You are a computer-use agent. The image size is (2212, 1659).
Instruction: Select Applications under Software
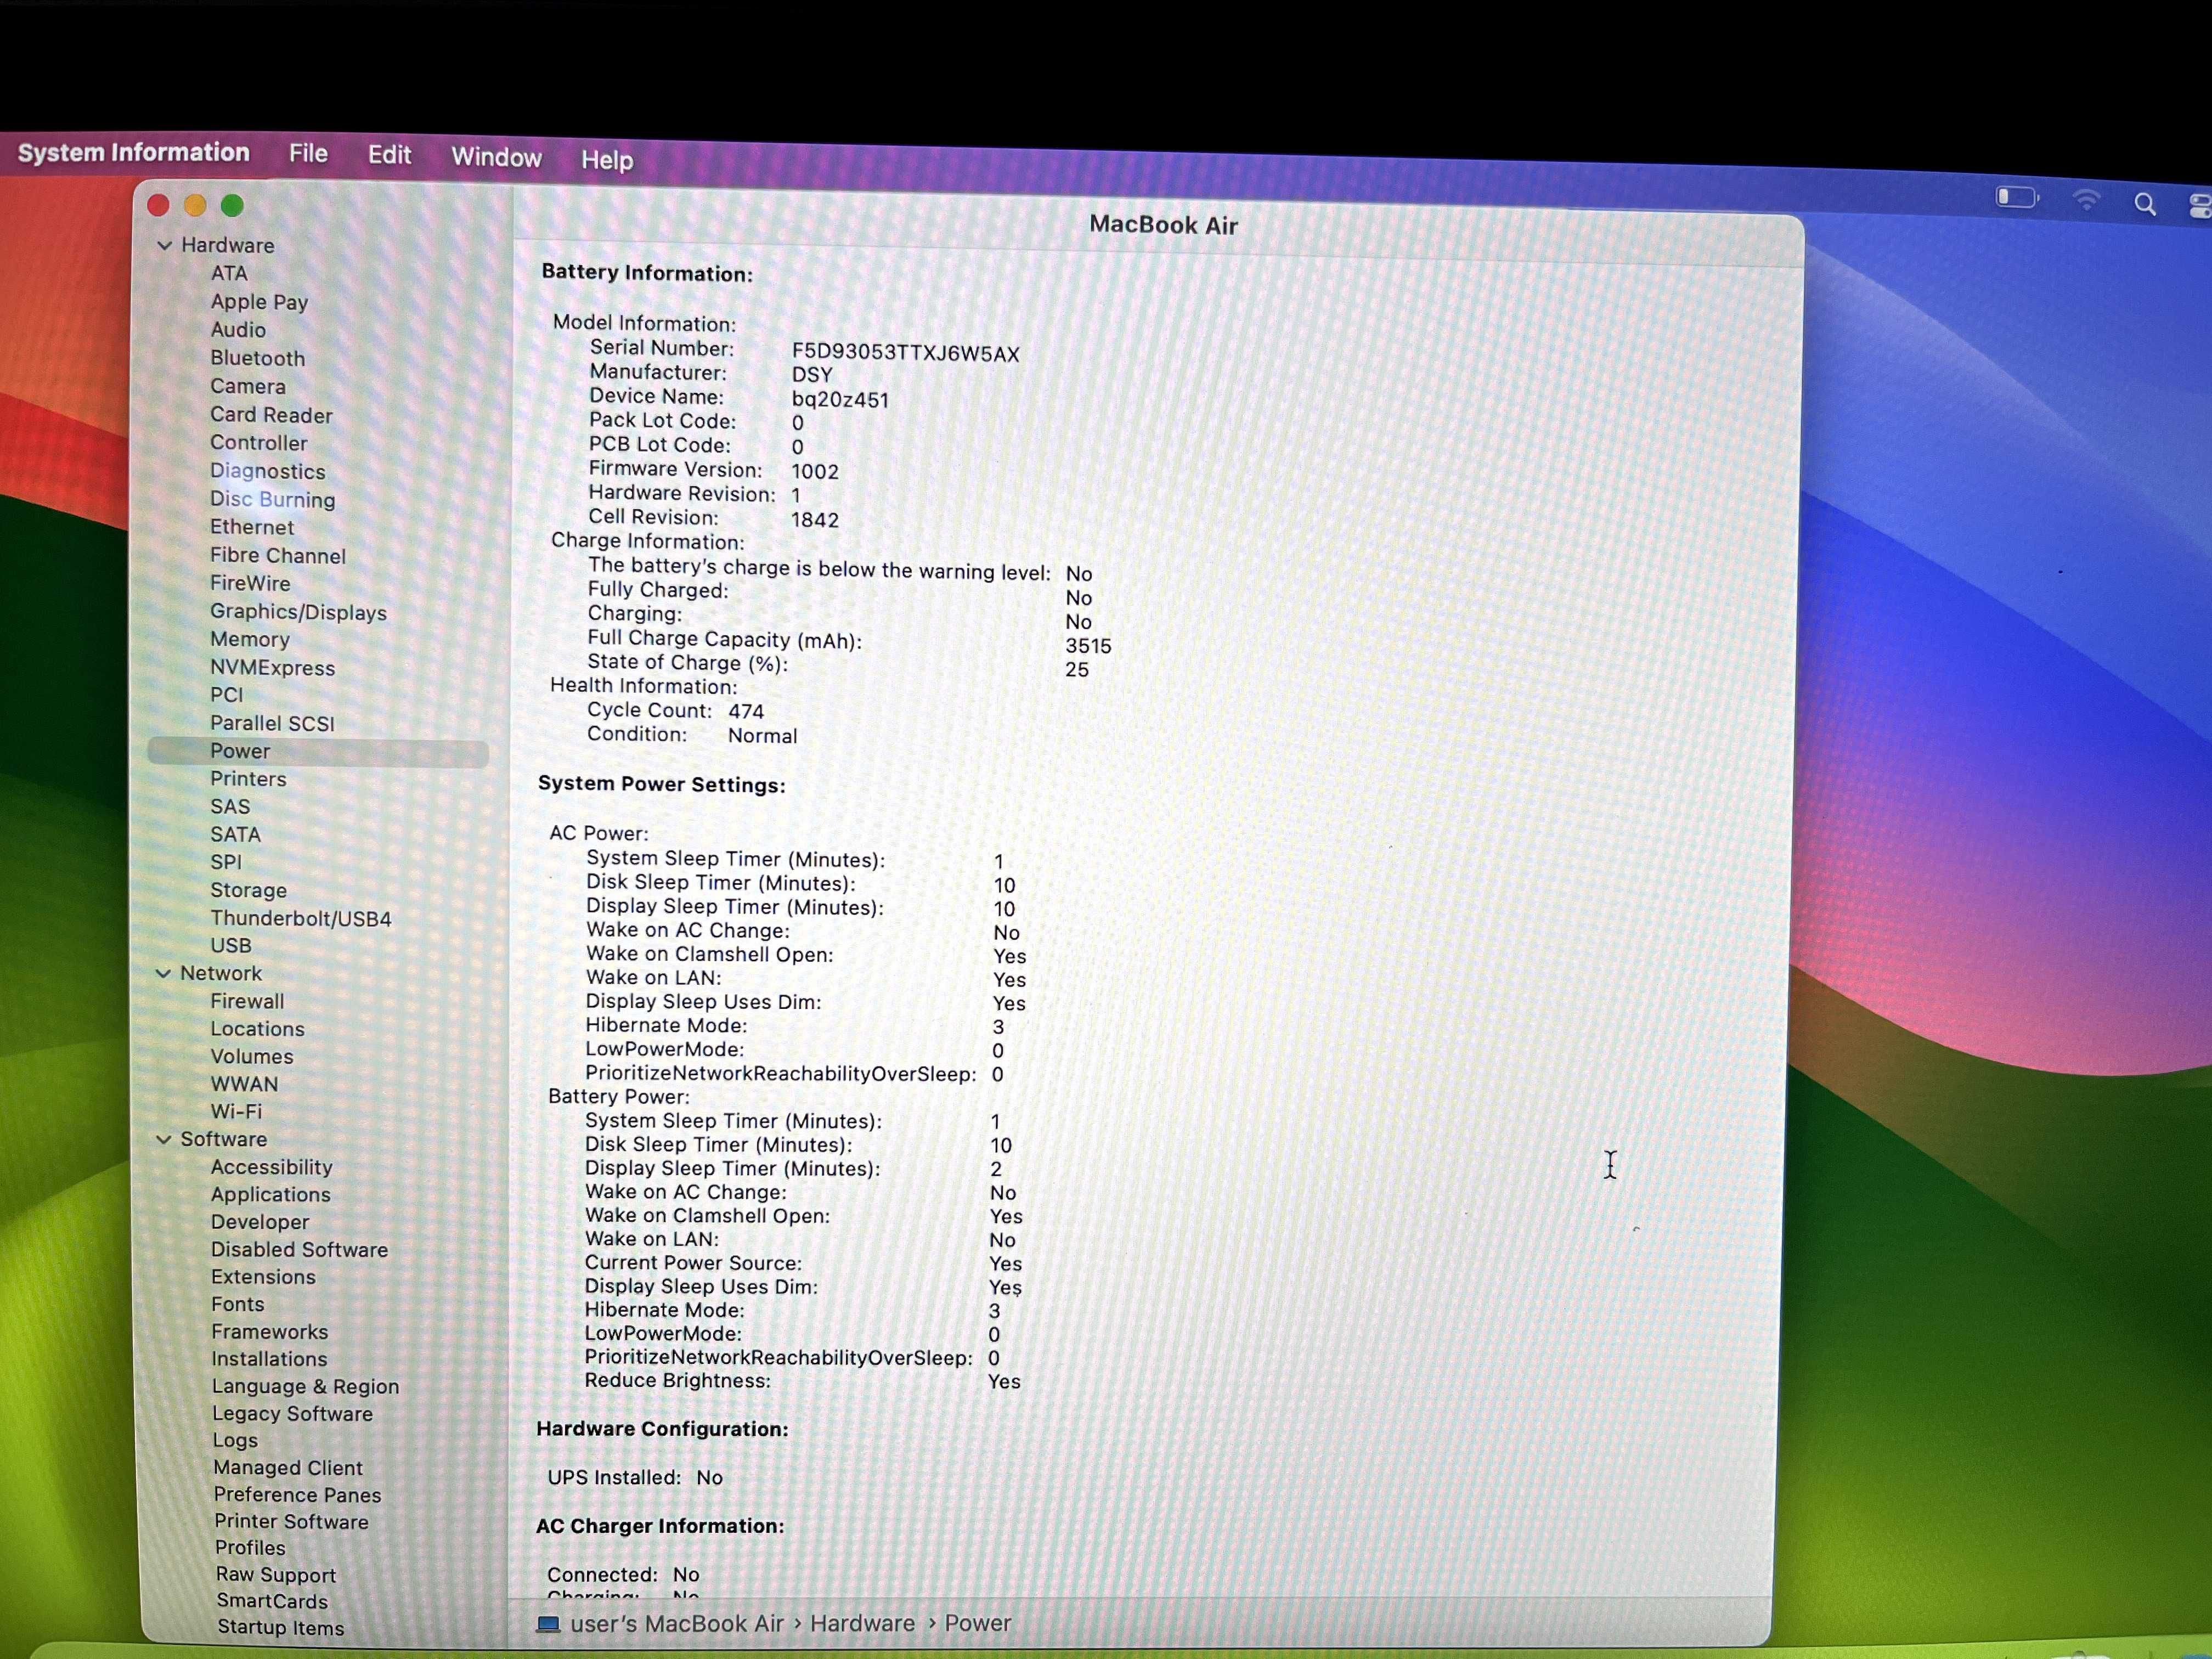[270, 1194]
